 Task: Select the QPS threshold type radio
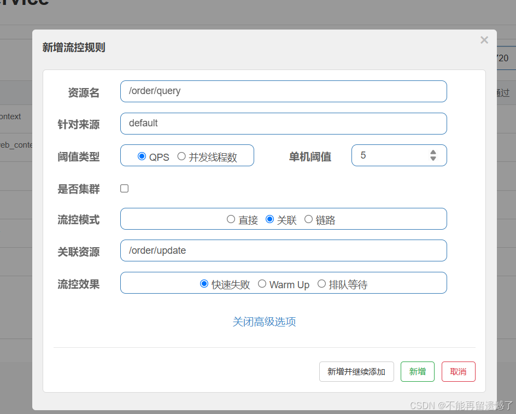[142, 156]
